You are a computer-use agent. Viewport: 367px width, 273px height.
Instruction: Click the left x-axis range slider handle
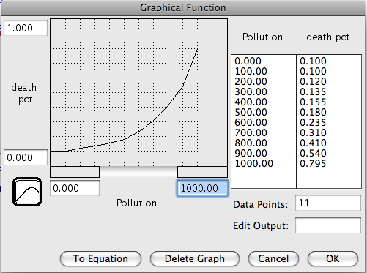click(x=75, y=172)
